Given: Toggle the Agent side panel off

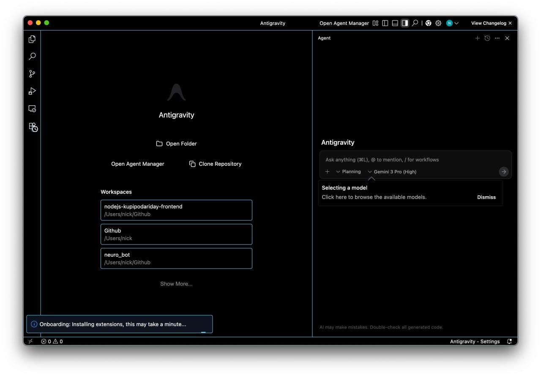Looking at the screenshot, I should pos(405,23).
